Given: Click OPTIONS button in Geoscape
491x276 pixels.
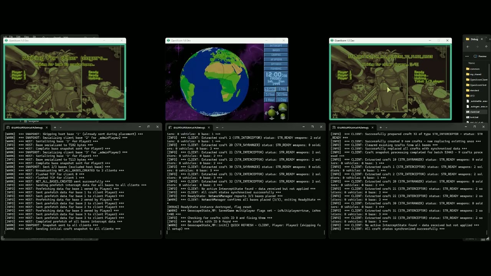Looking at the screenshot, I should point(276,64).
